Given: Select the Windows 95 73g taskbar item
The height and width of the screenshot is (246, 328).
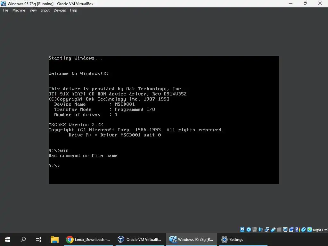Looking at the screenshot, I should (192, 240).
